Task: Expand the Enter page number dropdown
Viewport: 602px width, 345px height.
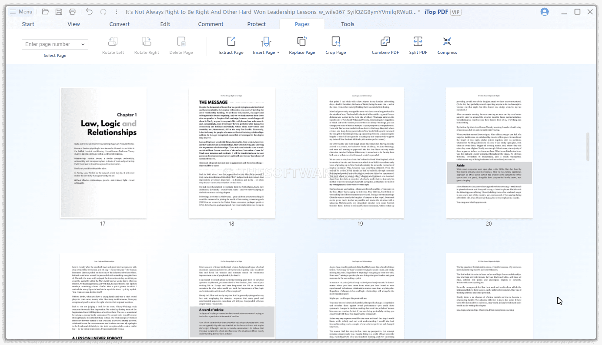Action: (x=83, y=44)
